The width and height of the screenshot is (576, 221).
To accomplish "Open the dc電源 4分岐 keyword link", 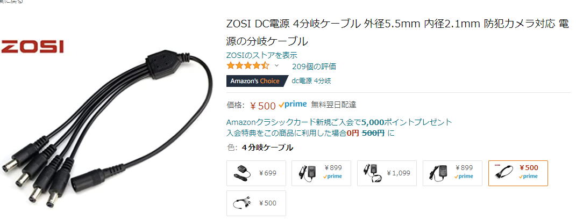I will click(x=311, y=81).
